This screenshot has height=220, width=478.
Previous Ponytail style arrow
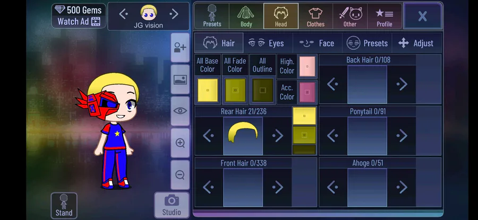pos(333,136)
